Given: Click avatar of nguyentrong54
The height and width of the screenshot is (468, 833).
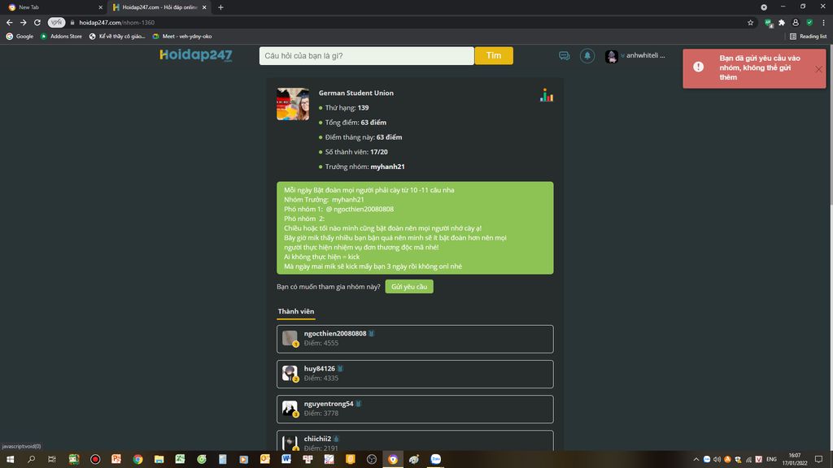Looking at the screenshot, I should coord(290,408).
